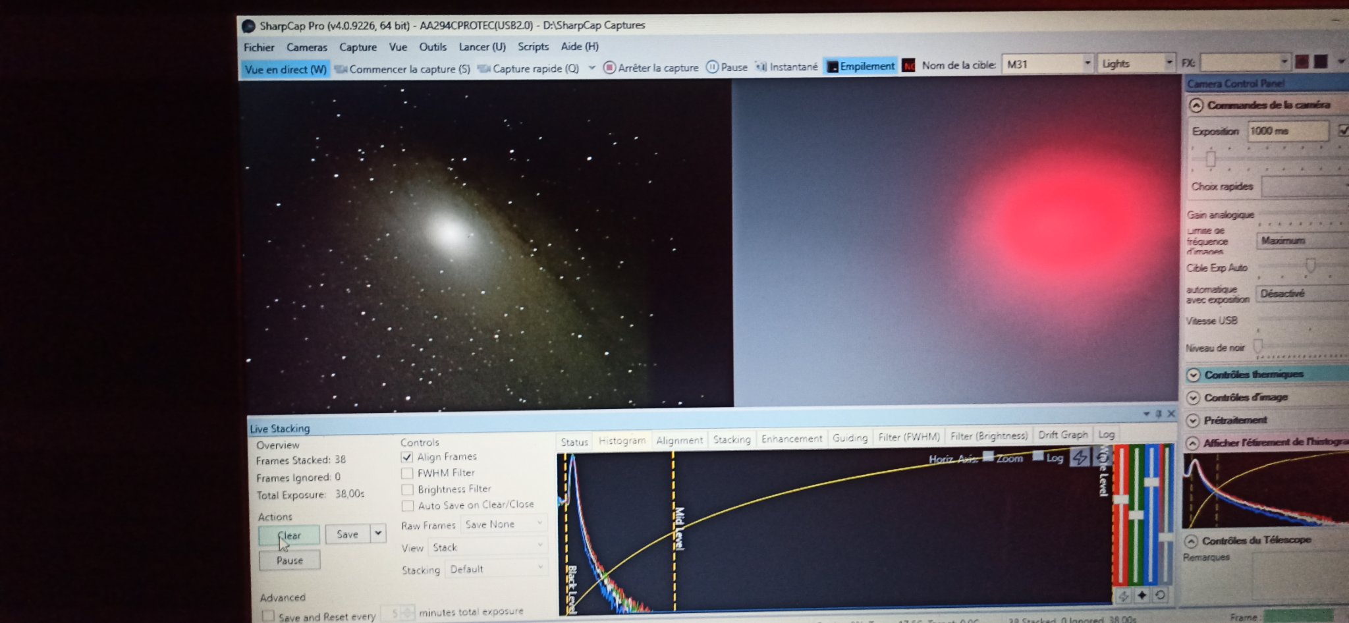The width and height of the screenshot is (1349, 623).
Task: Click the Pause icon in the toolbar
Action: coord(712,67)
